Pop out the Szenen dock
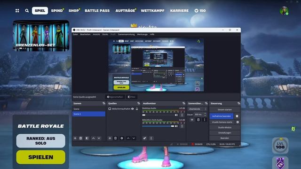This screenshot has width=301, height=169. 104,103
